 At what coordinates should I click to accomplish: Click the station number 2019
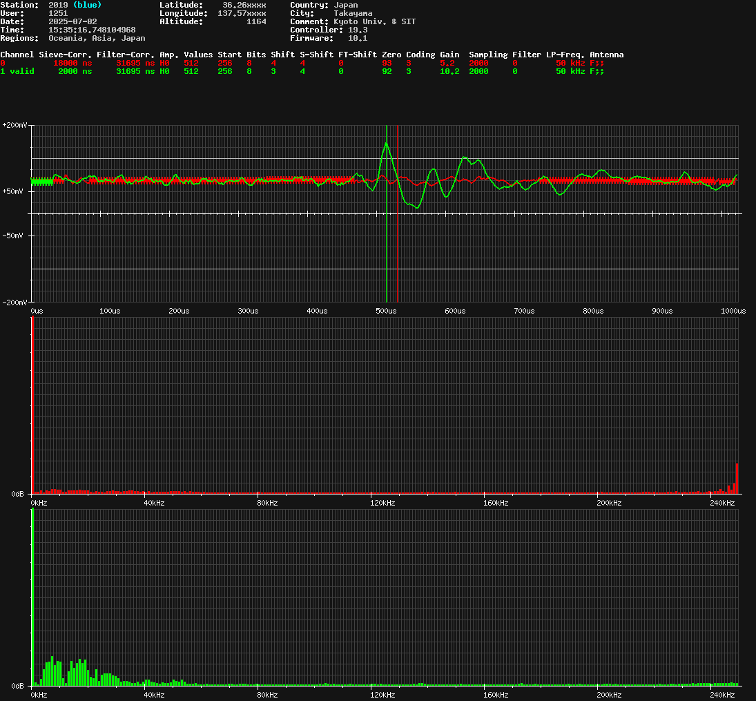(x=58, y=5)
